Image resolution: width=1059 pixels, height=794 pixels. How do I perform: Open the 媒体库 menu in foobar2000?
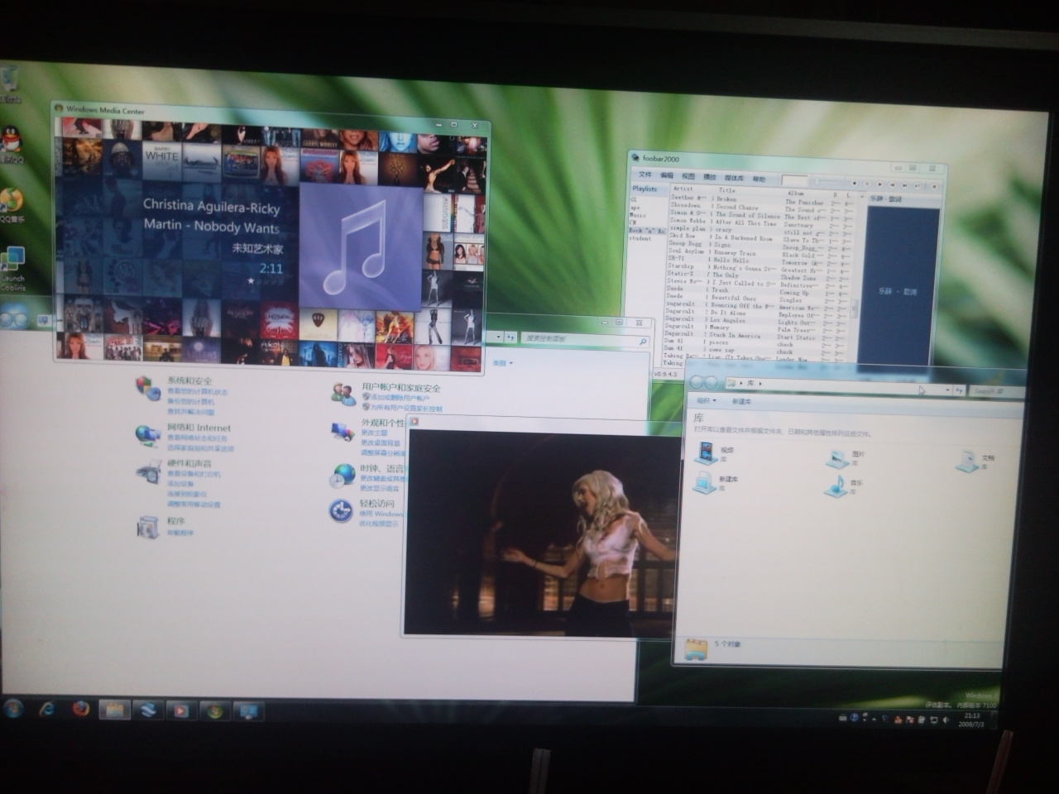pyautogui.click(x=734, y=178)
